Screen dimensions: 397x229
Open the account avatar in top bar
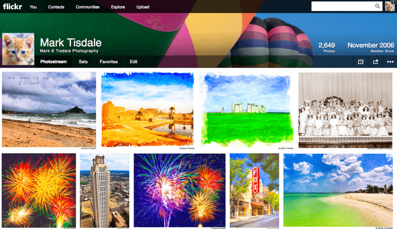pyautogui.click(x=390, y=6)
